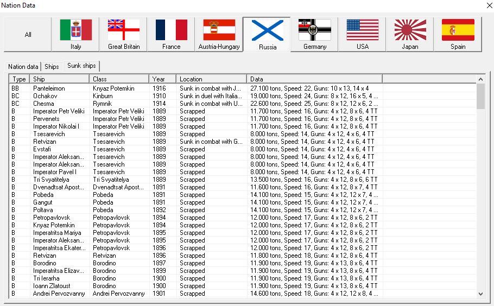Click 'Sunk in combat with G...' location cell

[x=211, y=142]
